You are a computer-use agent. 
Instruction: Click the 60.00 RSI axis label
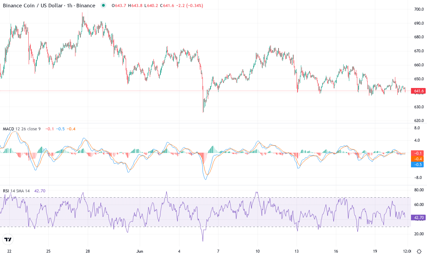coord(419,205)
